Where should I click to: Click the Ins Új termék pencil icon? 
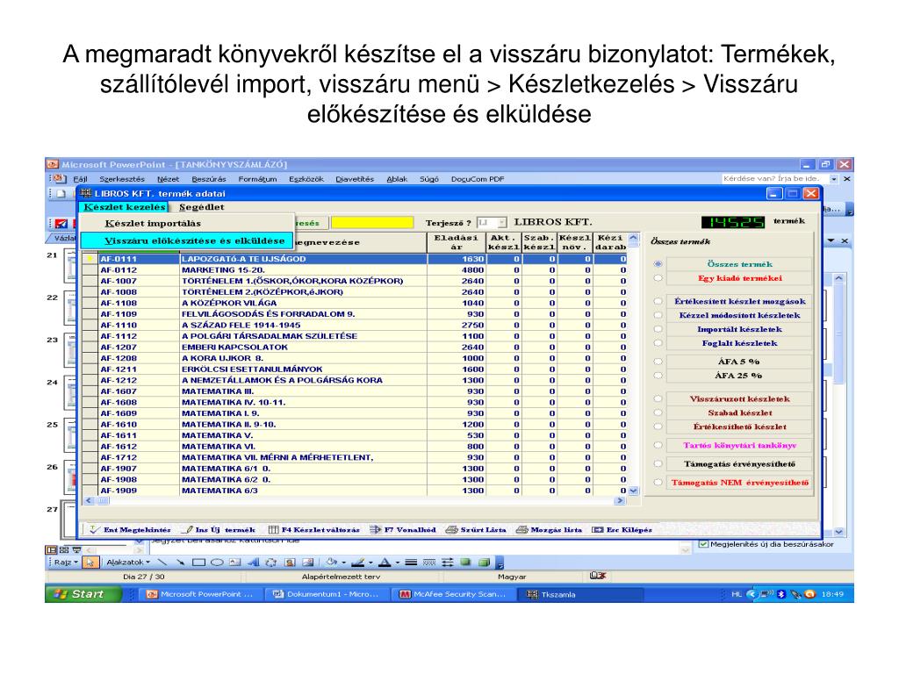[188, 529]
